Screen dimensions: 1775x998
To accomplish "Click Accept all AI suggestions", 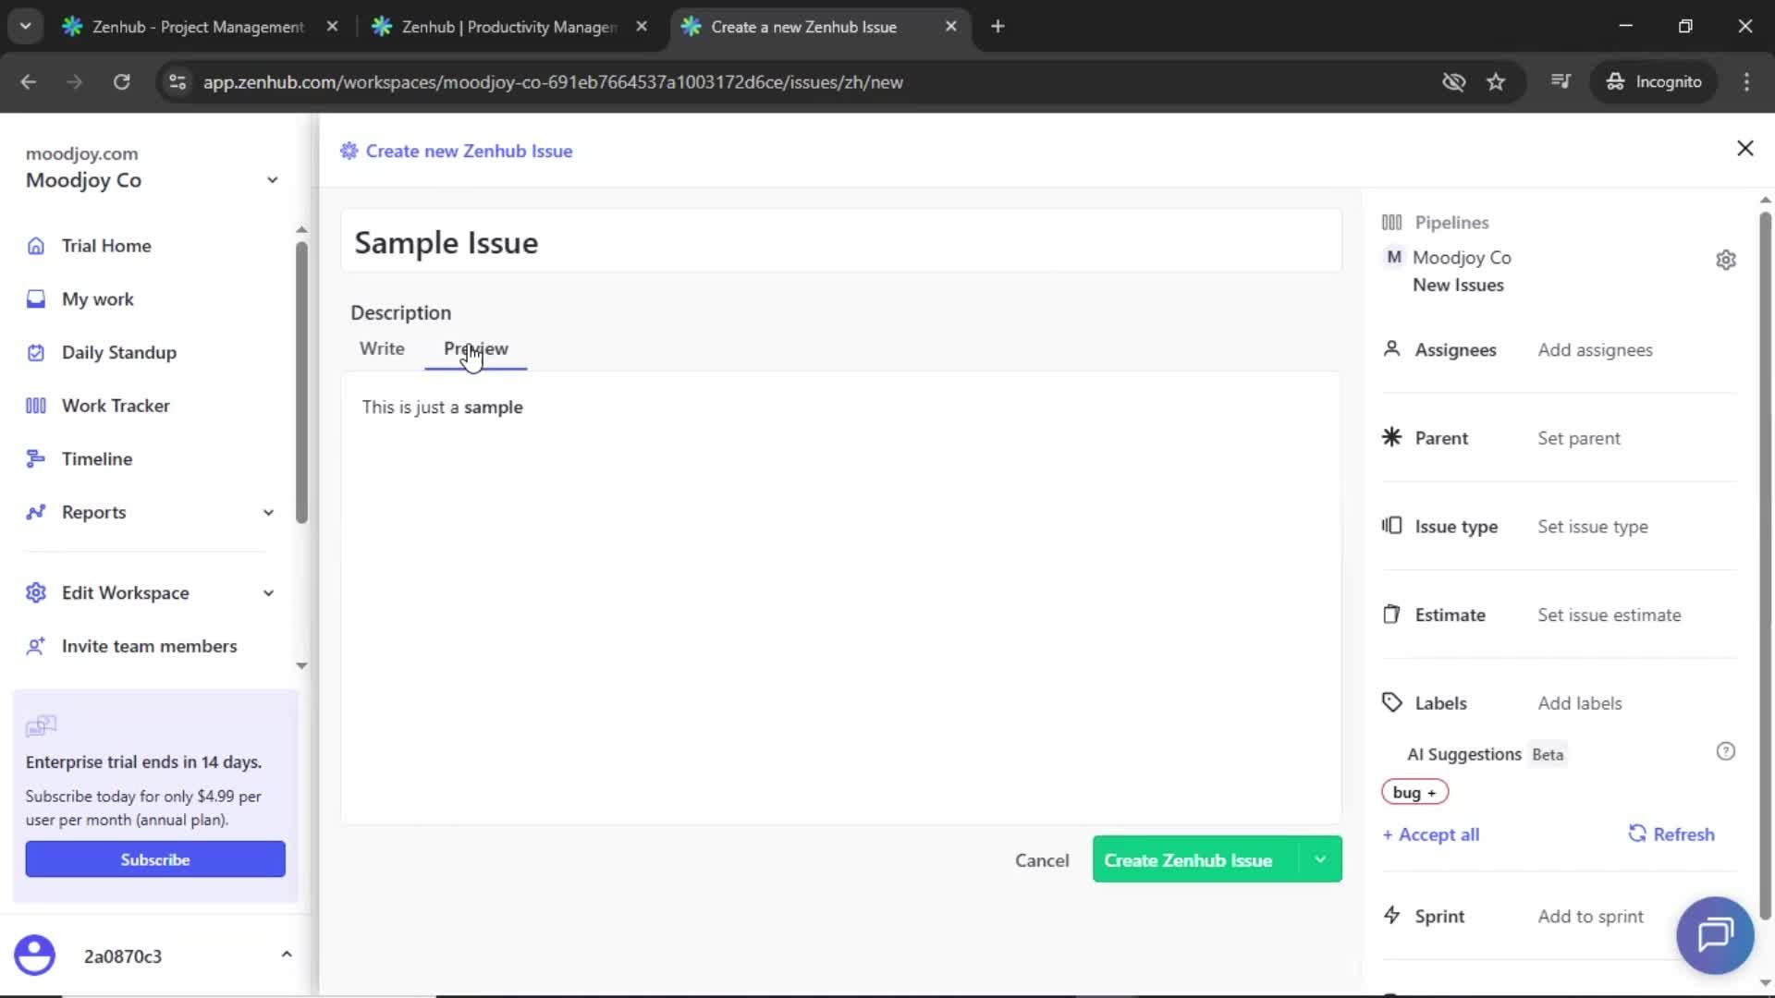I will pyautogui.click(x=1431, y=834).
